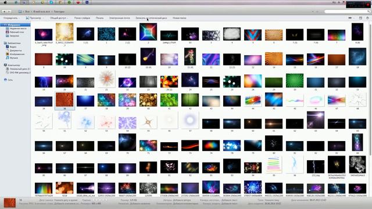Select Загрузки in the sidebar
Image resolution: width=372 pixels, height=209 pixels.
(x=15, y=36)
